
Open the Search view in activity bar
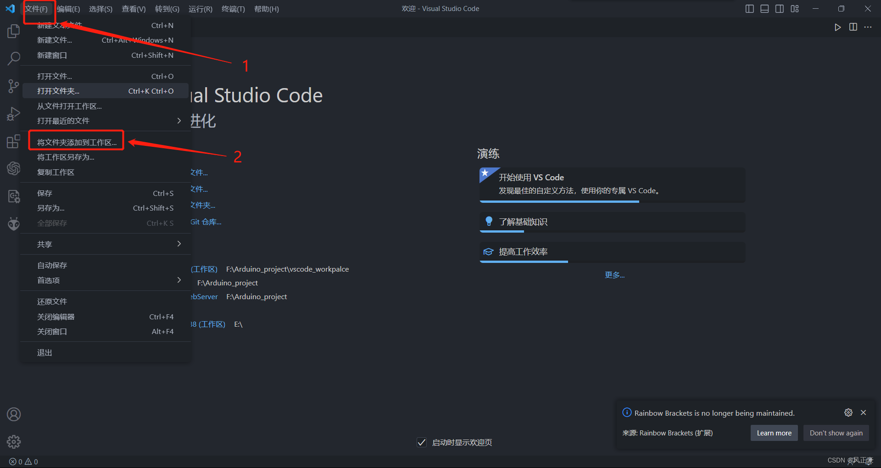click(x=14, y=58)
